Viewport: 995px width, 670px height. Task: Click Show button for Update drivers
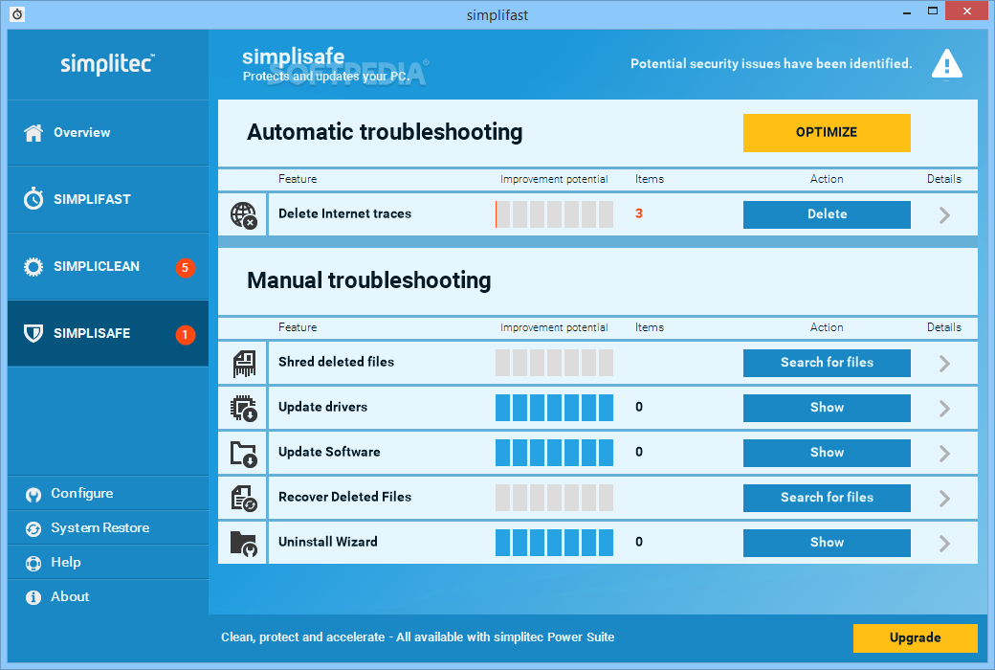(827, 408)
